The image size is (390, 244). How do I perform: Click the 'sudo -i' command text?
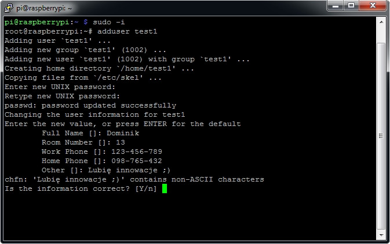(x=109, y=22)
